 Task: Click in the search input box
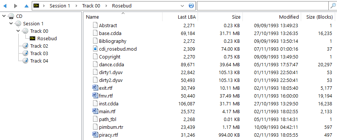tap(263, 6)
